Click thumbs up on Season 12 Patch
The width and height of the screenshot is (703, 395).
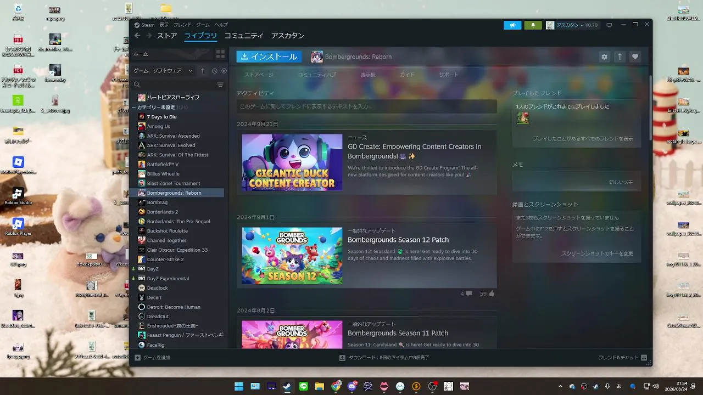click(491, 294)
